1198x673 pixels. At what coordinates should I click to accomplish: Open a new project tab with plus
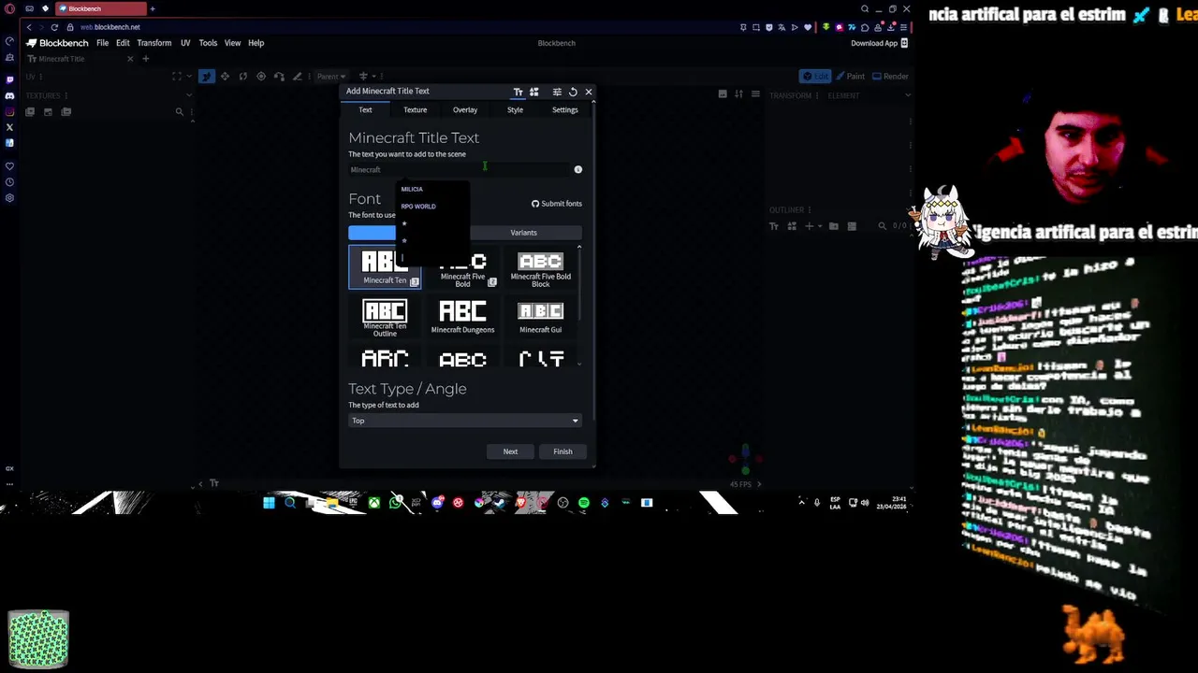point(145,59)
